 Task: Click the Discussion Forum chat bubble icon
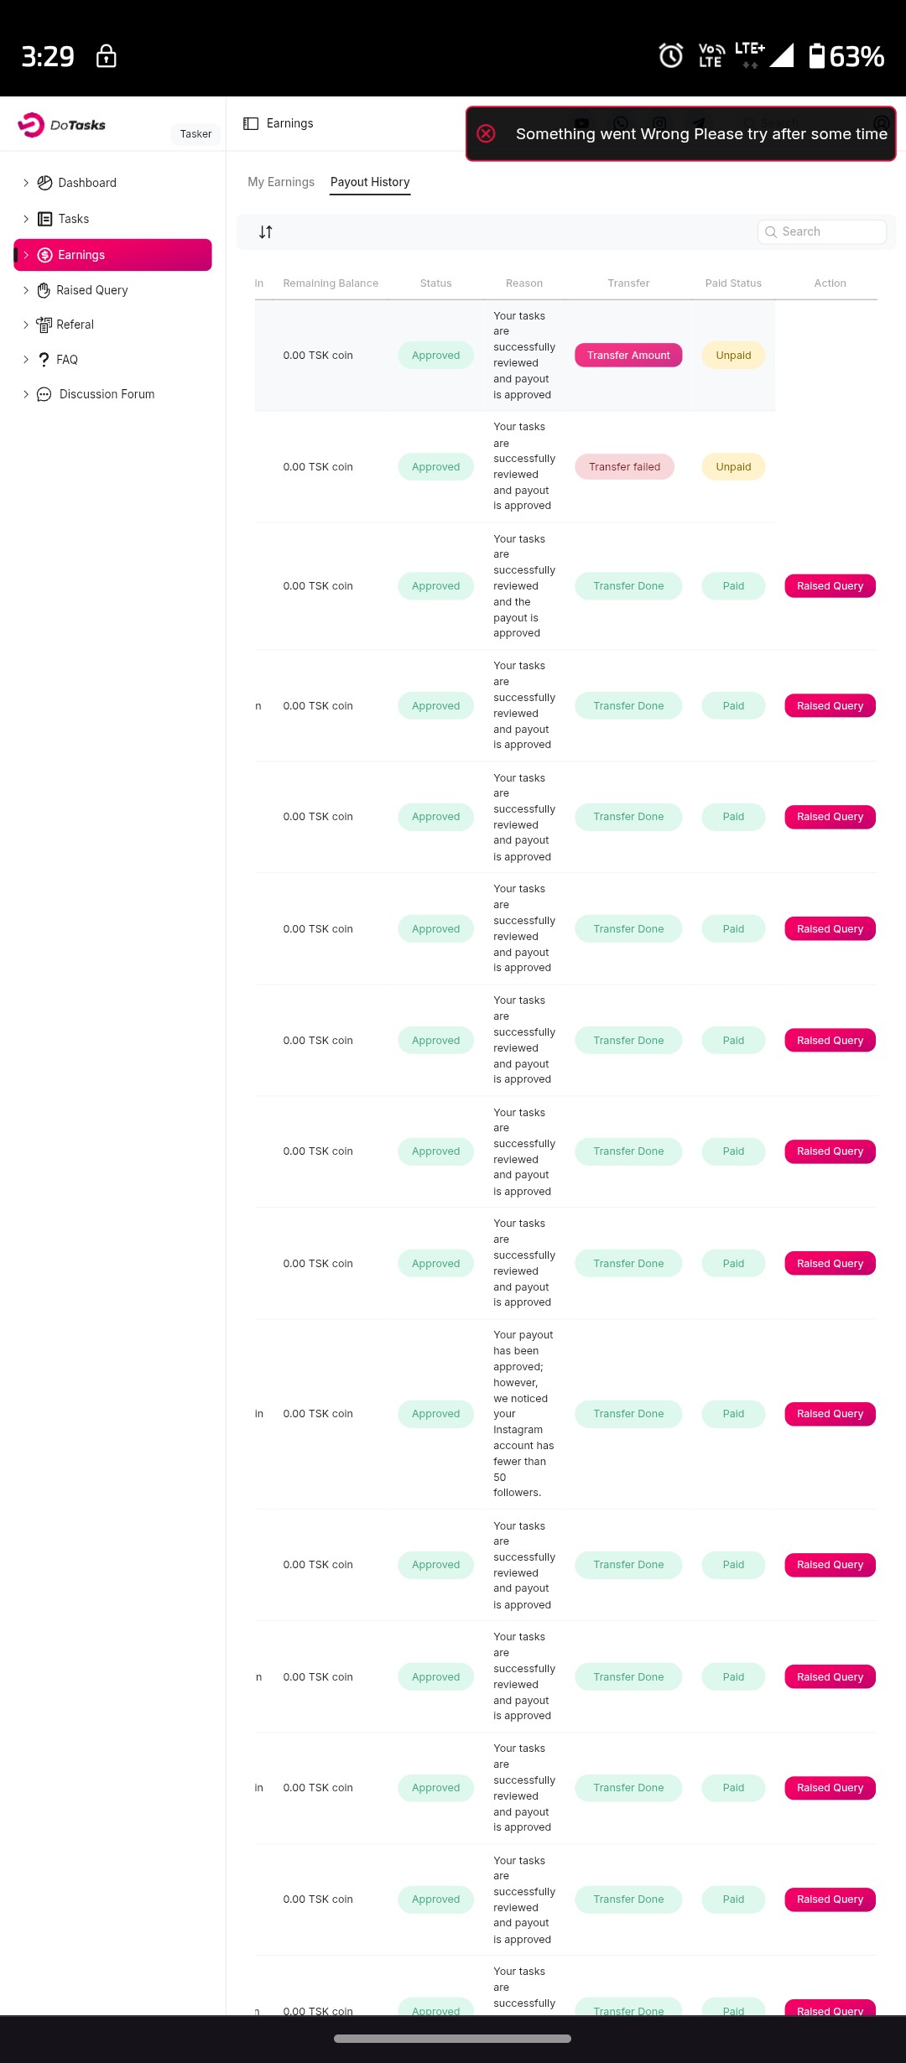point(44,394)
